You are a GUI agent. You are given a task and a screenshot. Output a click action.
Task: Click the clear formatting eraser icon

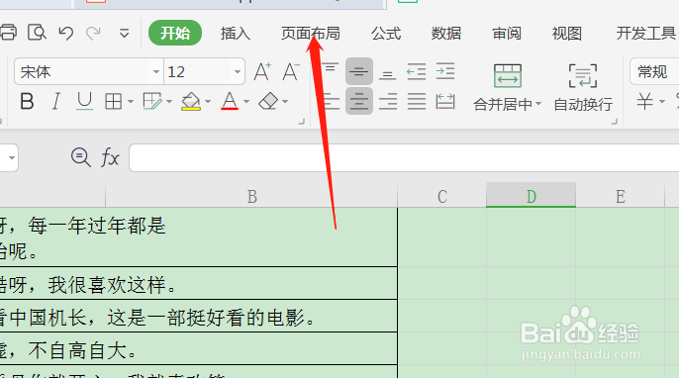(268, 102)
